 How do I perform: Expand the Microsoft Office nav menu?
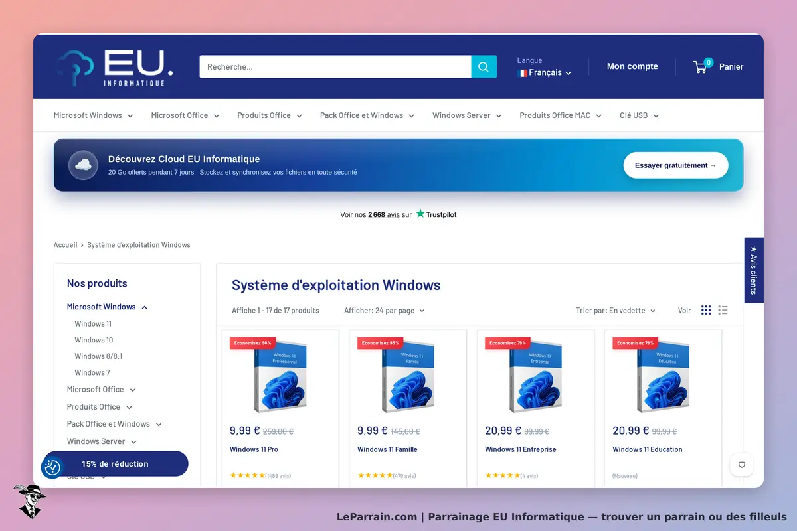[185, 115]
